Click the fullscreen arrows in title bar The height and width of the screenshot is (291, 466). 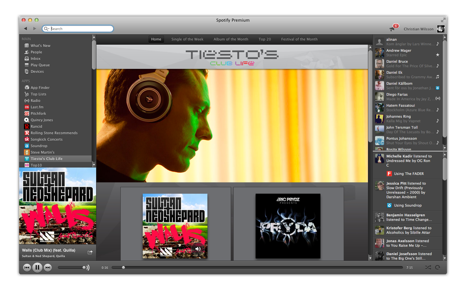443,20
